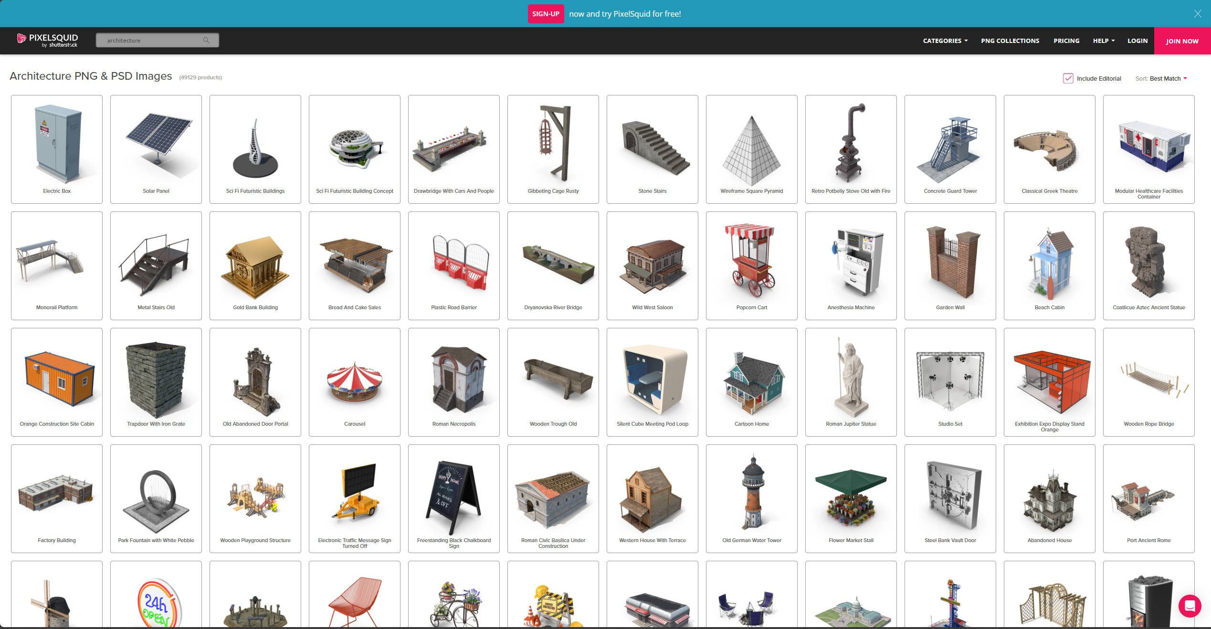Open Drawbridge With Cars And People
Screen dimensions: 1211x629
coord(454,149)
